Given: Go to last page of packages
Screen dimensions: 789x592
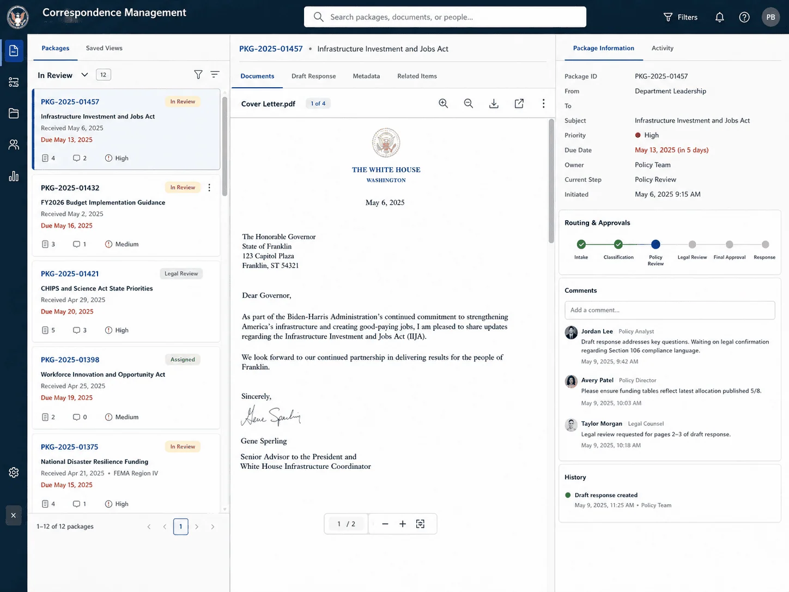Looking at the screenshot, I should 213,527.
